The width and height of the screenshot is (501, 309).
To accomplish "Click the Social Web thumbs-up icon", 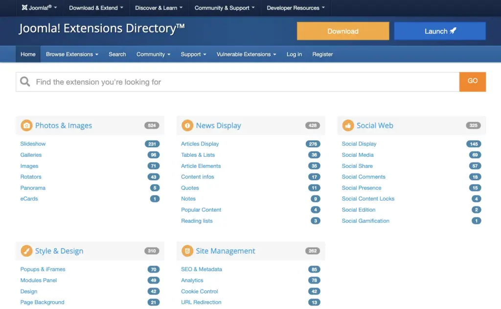I will point(348,125).
